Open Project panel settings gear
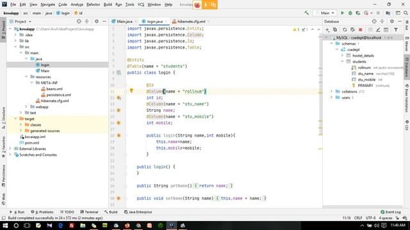 [x=97, y=21]
